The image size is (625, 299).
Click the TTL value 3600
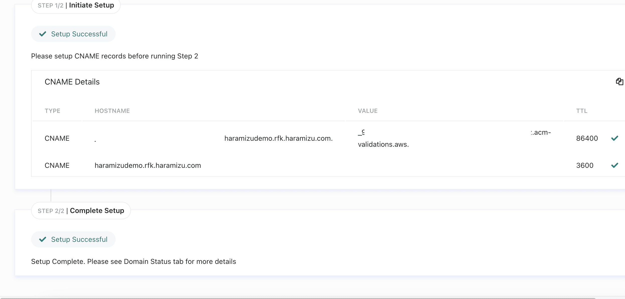pos(585,166)
